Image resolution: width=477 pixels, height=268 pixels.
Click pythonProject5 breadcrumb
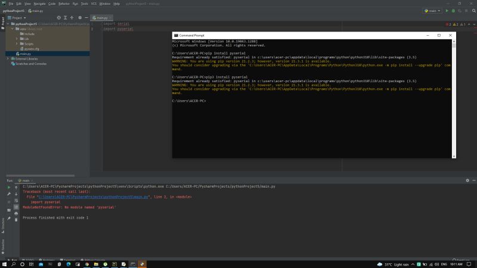tap(13, 11)
